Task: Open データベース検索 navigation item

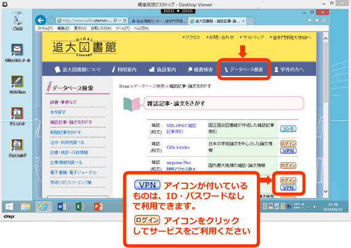Action: (244, 70)
